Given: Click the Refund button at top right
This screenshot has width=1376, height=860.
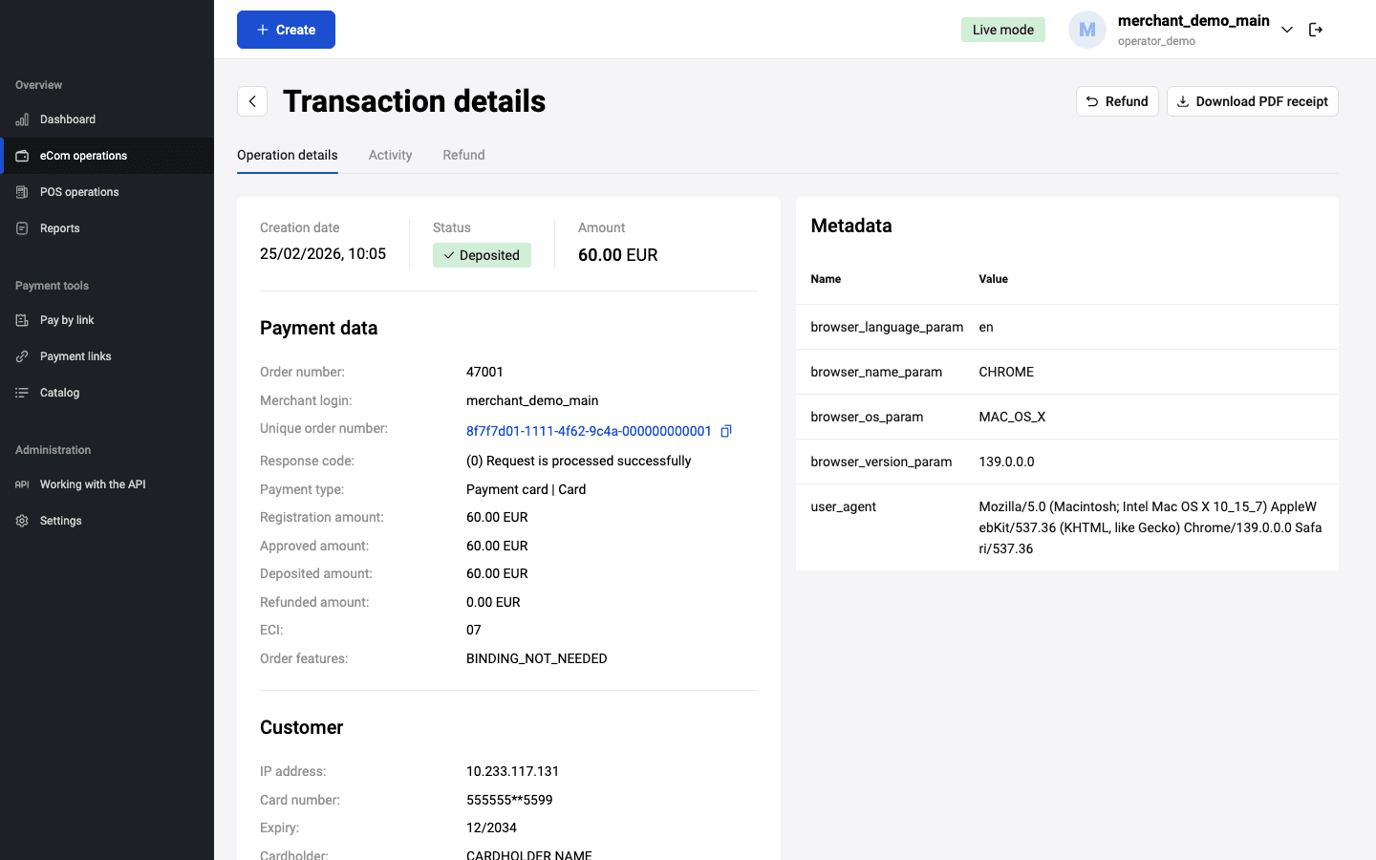Looking at the screenshot, I should click(x=1117, y=101).
